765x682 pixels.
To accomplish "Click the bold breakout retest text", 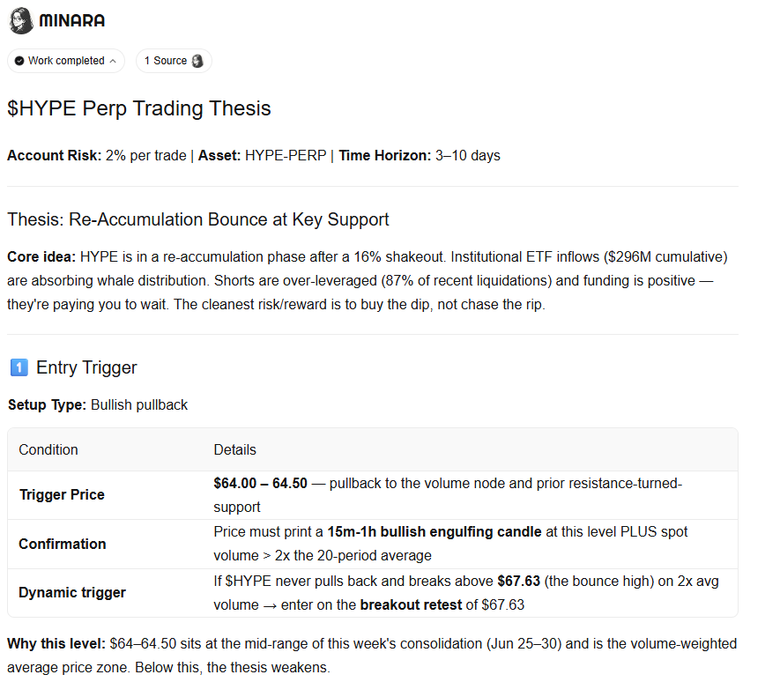I will pos(411,605).
